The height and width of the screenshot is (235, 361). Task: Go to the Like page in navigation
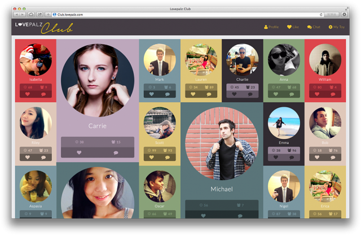(293, 27)
